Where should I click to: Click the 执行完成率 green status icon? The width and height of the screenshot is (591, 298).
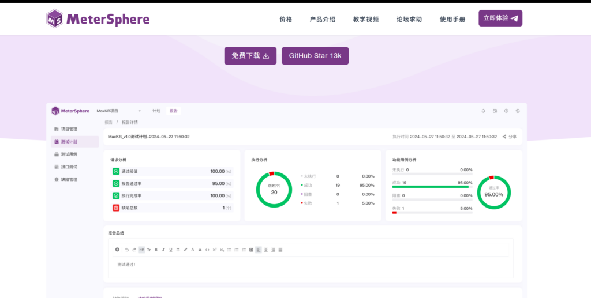pyautogui.click(x=116, y=195)
